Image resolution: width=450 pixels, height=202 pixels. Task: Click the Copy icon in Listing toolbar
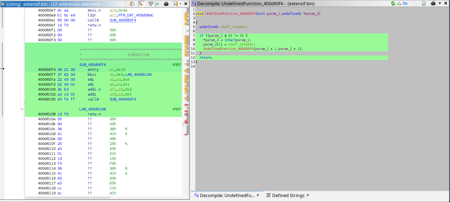(126, 4)
